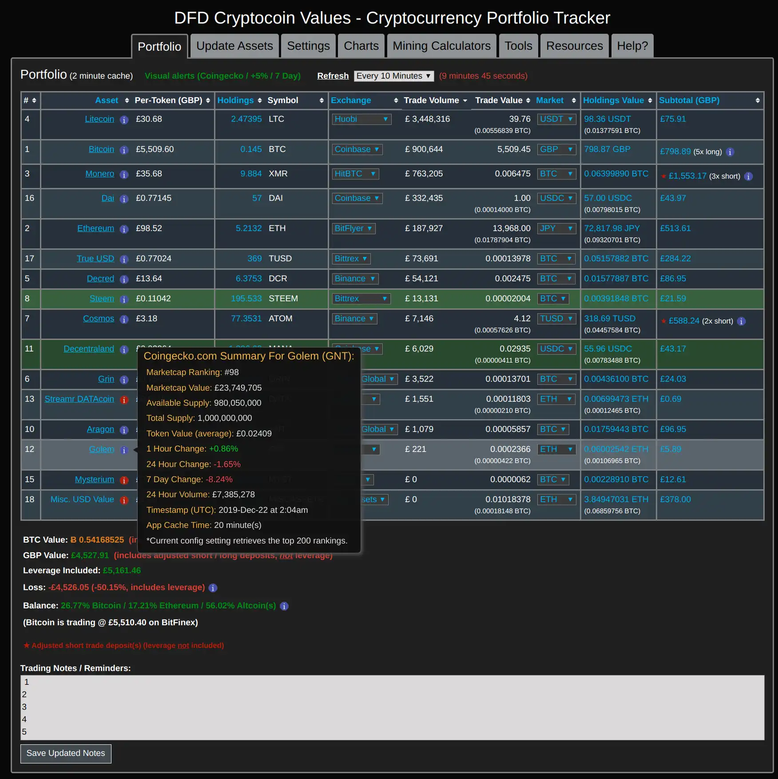778x779 pixels.
Task: Open the Charts tab
Action: (361, 46)
